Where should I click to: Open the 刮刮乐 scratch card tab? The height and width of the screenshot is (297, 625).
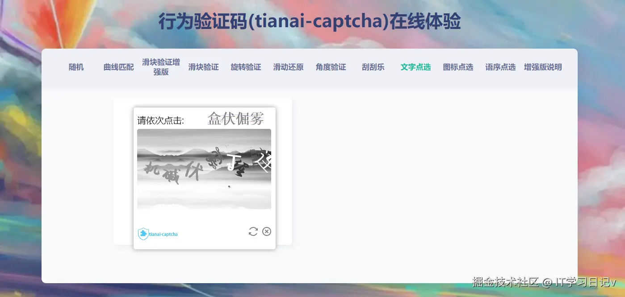pos(373,67)
